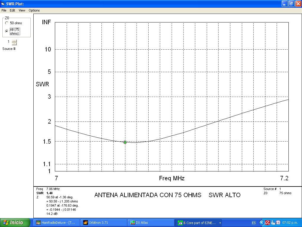
Task: Click the 14.2 dB return loss value
Action: [x=52, y=214]
